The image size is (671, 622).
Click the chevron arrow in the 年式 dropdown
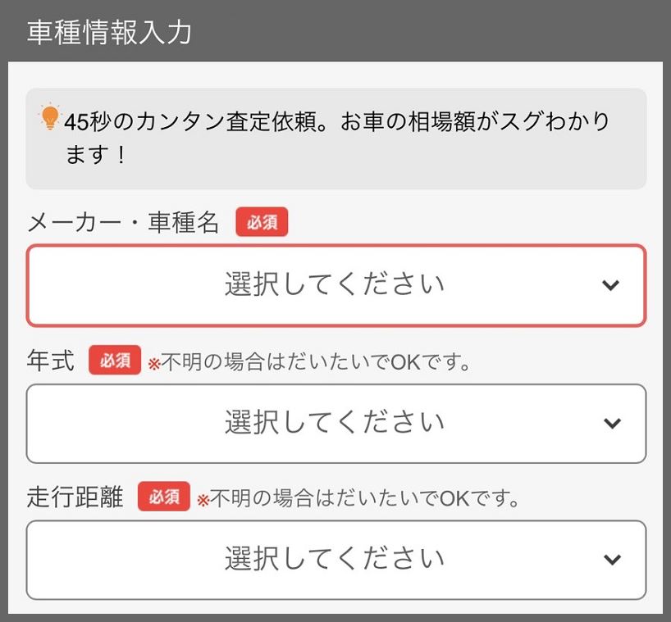[612, 423]
